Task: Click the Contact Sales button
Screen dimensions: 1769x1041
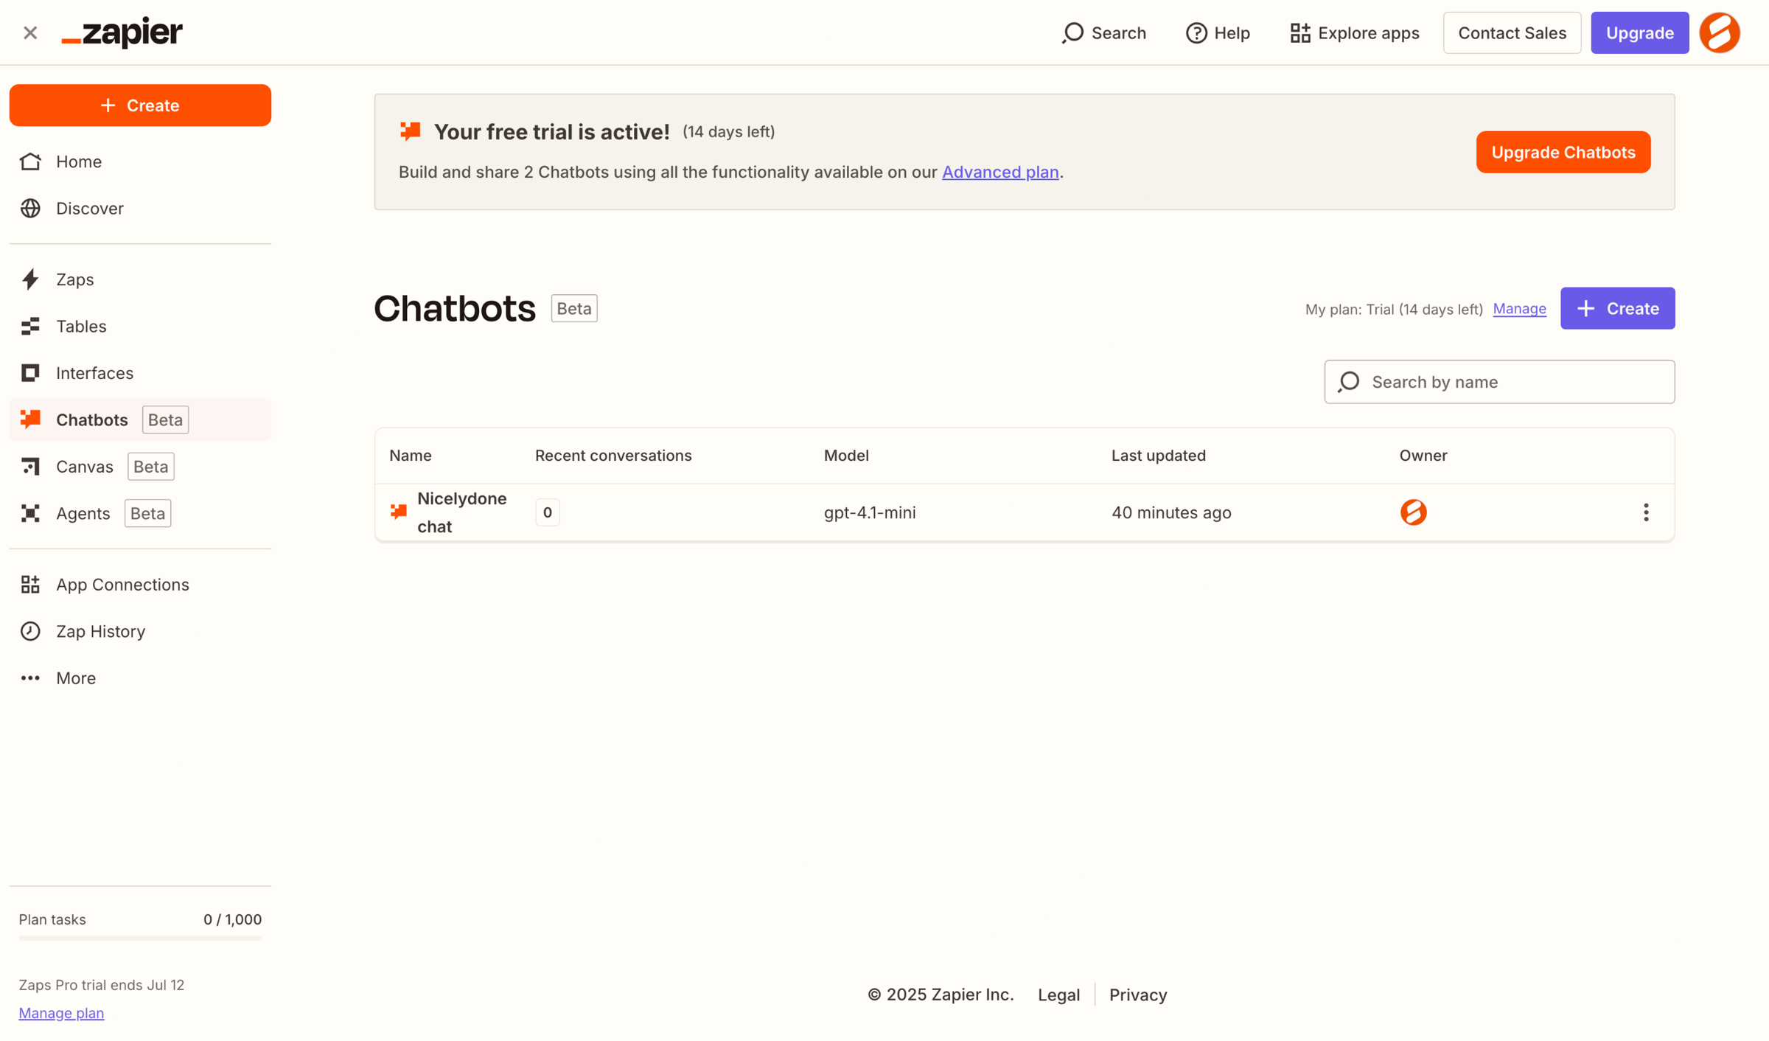Action: click(x=1512, y=32)
